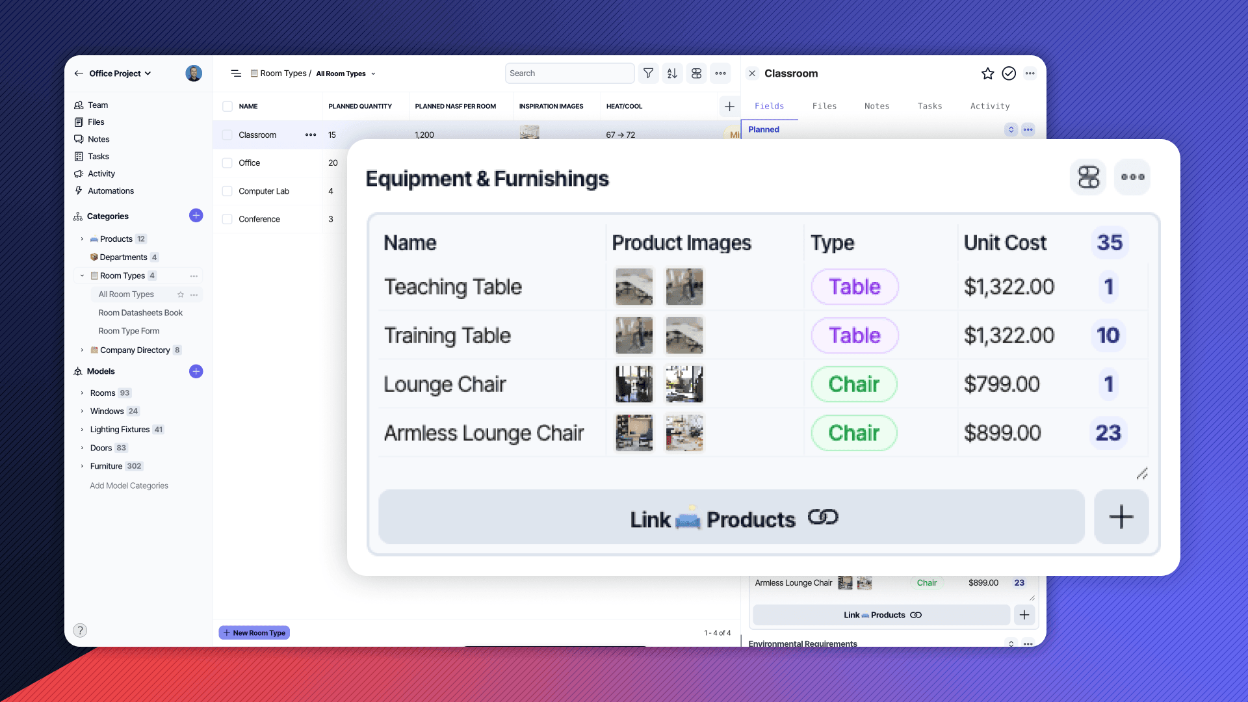
Task: Add new column with plus icon
Action: click(x=729, y=107)
